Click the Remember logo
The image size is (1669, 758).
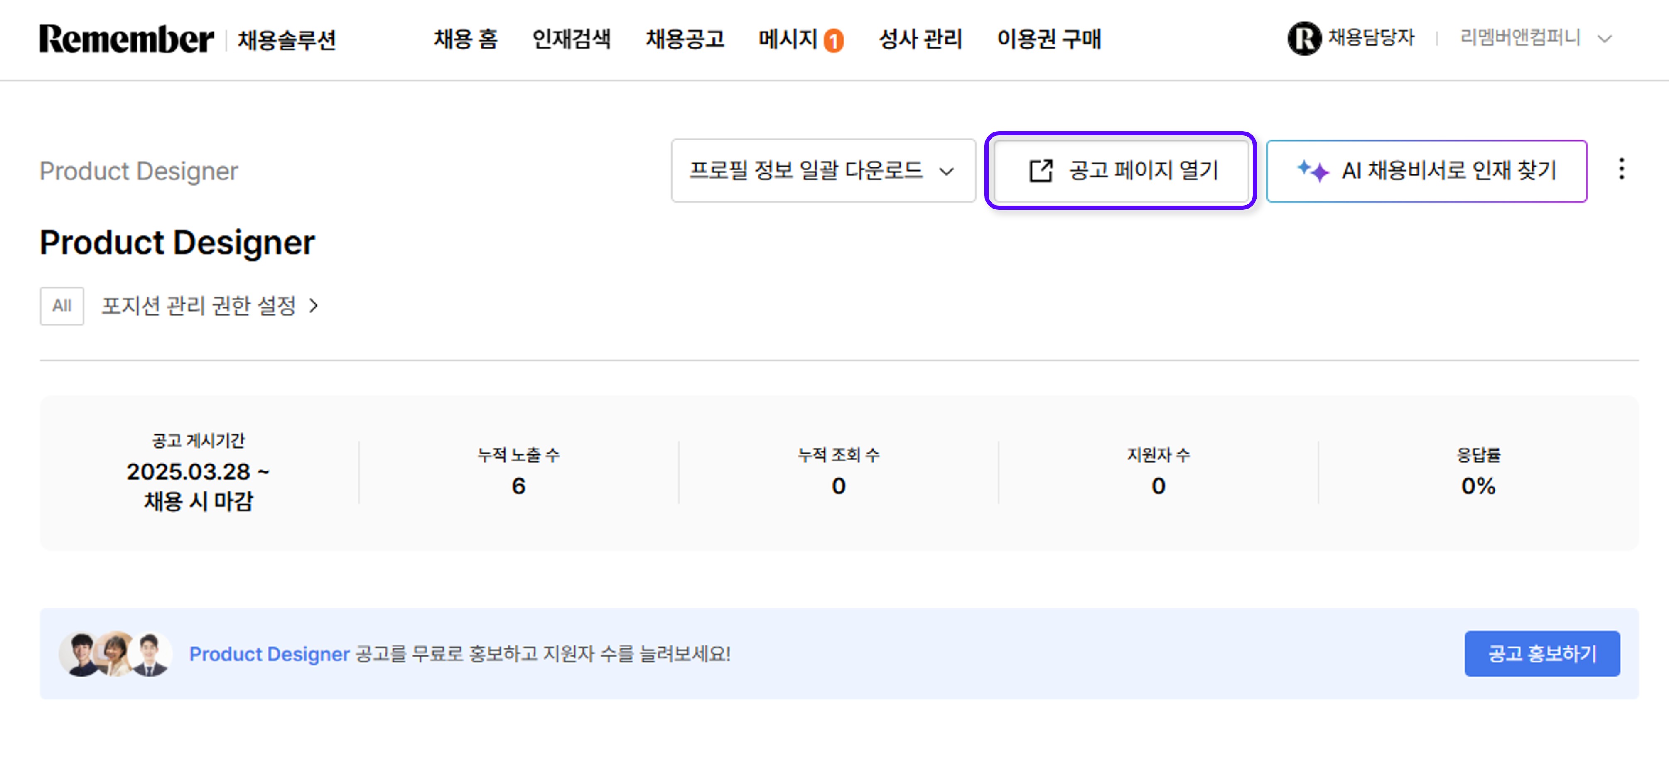(x=126, y=39)
